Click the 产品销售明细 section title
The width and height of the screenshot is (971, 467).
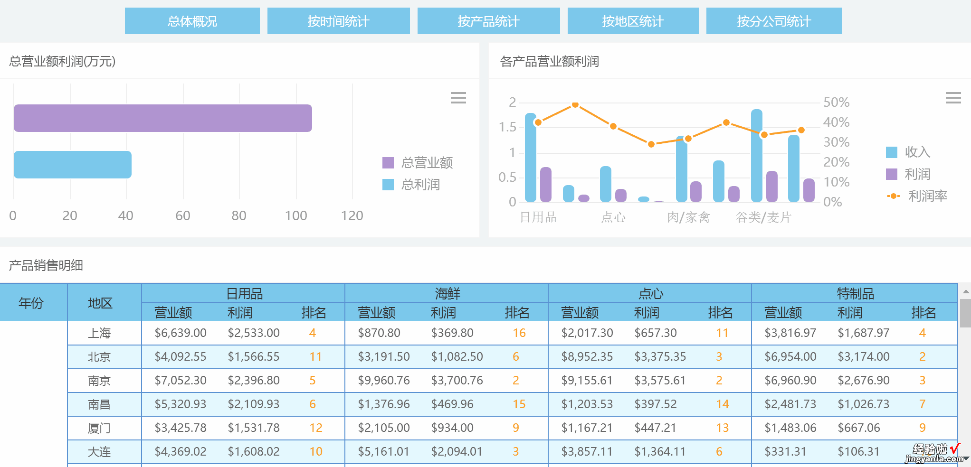pos(46,265)
